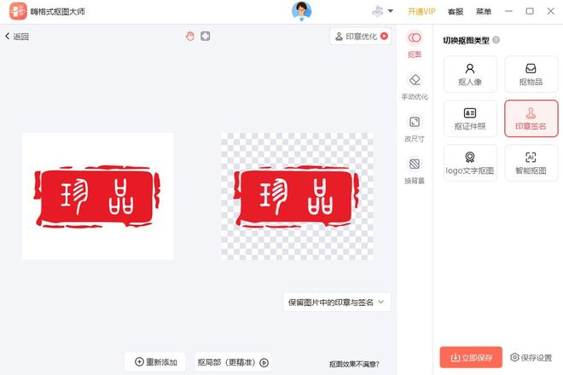Open the 抠图 cutout sidebar tab
The height and width of the screenshot is (375, 563).
[415, 43]
